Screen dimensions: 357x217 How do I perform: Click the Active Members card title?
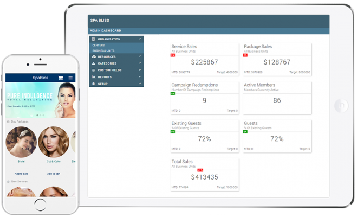point(259,85)
